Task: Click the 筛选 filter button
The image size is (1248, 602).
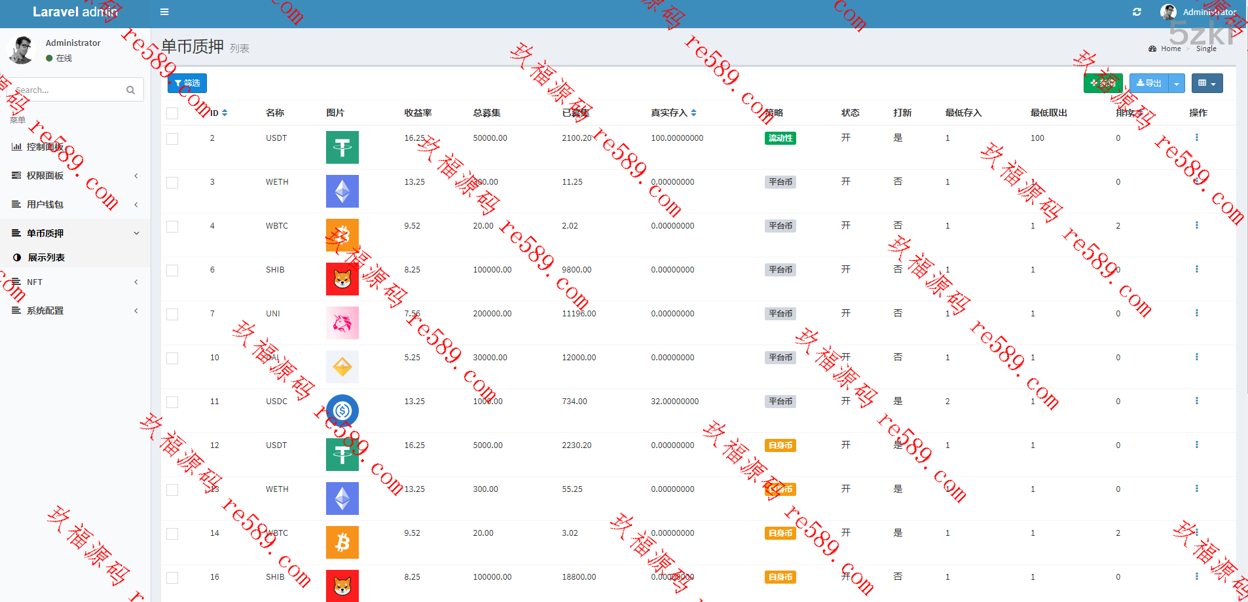Action: tap(187, 83)
